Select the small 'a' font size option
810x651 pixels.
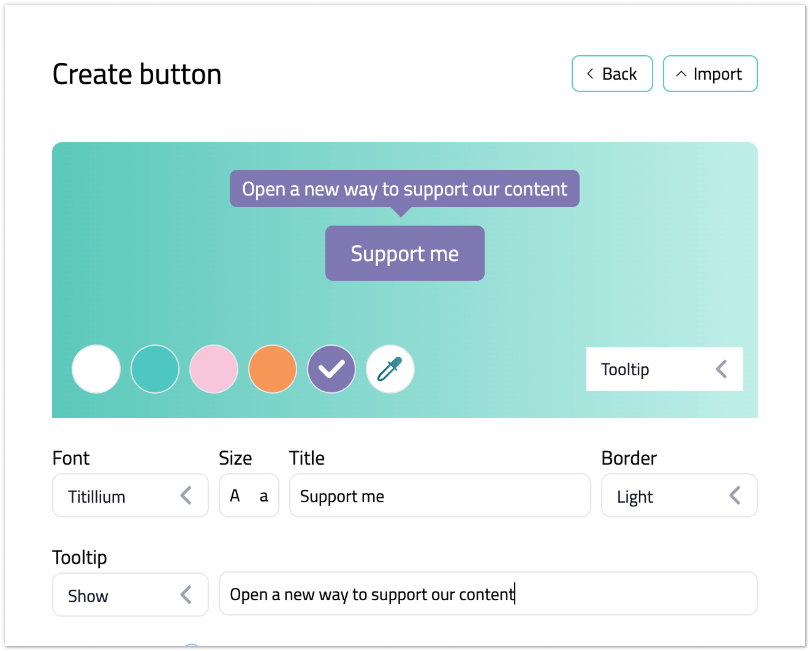pyautogui.click(x=263, y=497)
